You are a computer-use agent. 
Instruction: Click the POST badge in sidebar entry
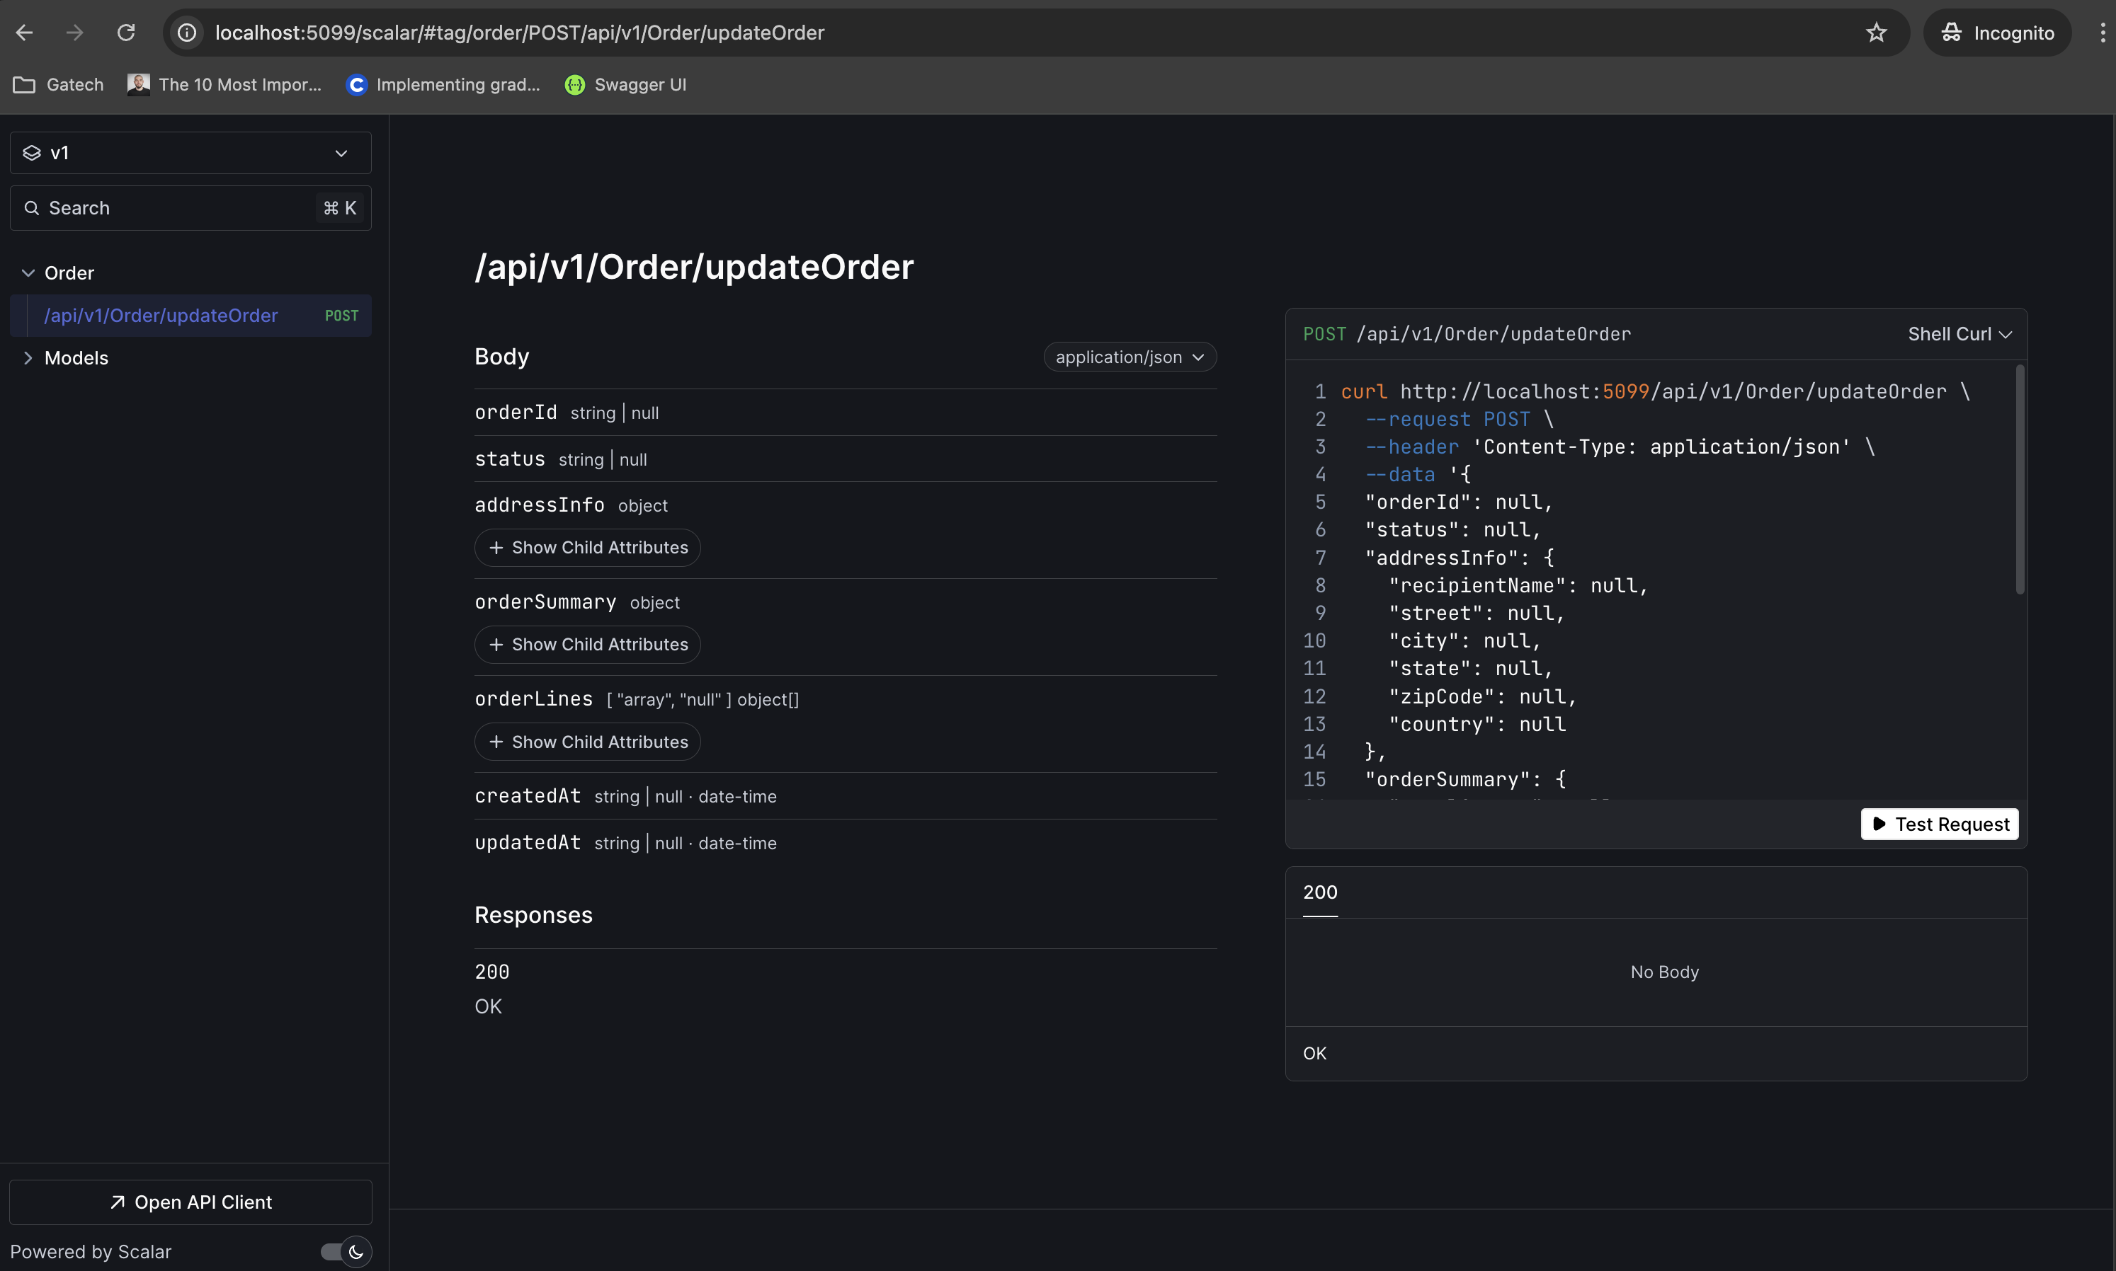341,316
